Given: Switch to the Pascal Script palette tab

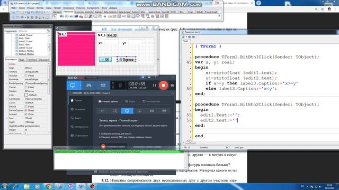Looking at the screenshot, I should (211, 12).
